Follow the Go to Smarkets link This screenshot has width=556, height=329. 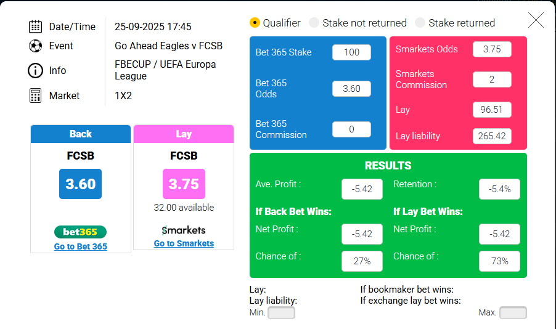[184, 243]
